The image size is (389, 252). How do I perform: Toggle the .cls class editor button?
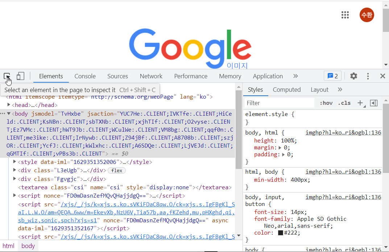344,103
